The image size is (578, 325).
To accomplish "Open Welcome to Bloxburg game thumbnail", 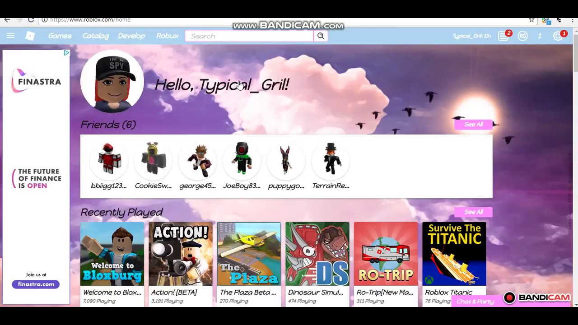I will 112,254.
